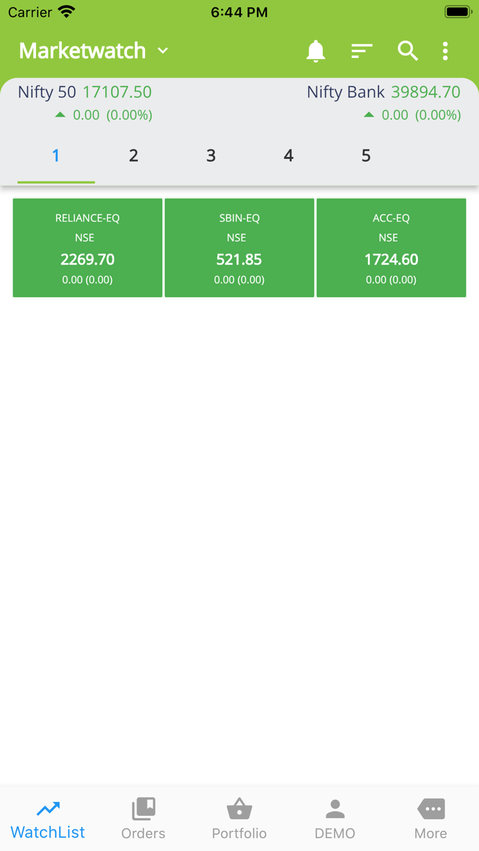This screenshot has height=851, width=479.
Task: Open the sort/filter lines icon
Action: coord(361,51)
